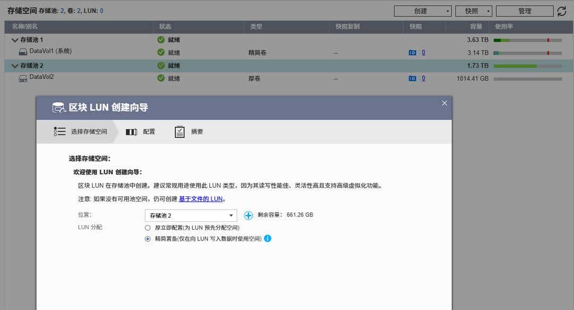The image size is (574, 310).
Task: Click the blue plus icon to create a pool
Action: point(248,215)
